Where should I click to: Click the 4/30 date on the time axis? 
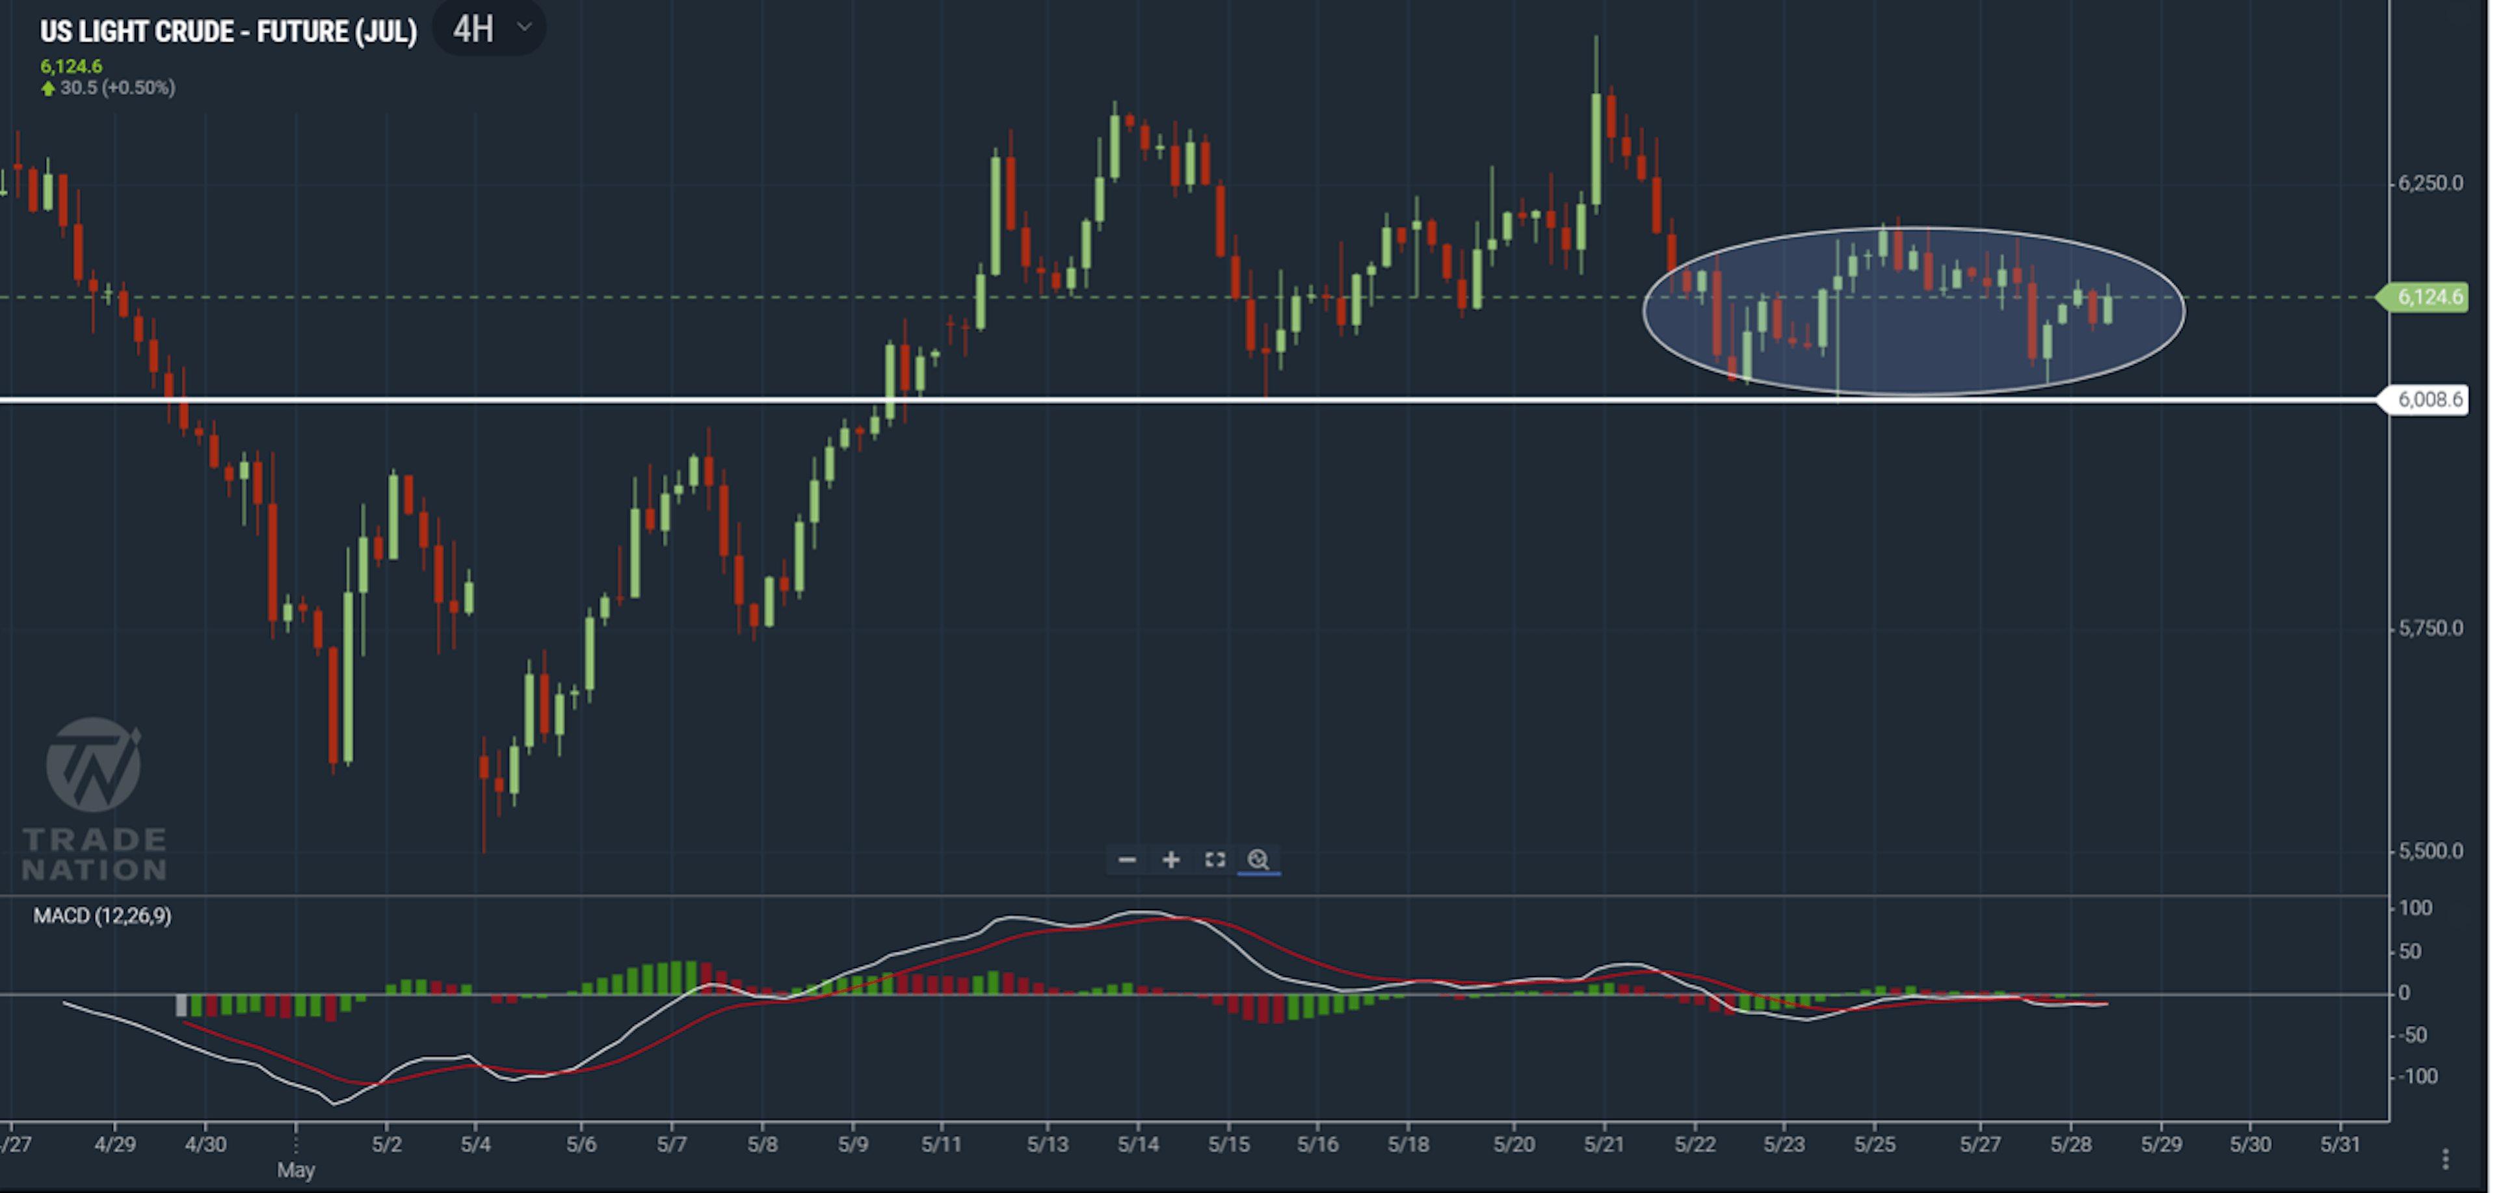point(205,1144)
